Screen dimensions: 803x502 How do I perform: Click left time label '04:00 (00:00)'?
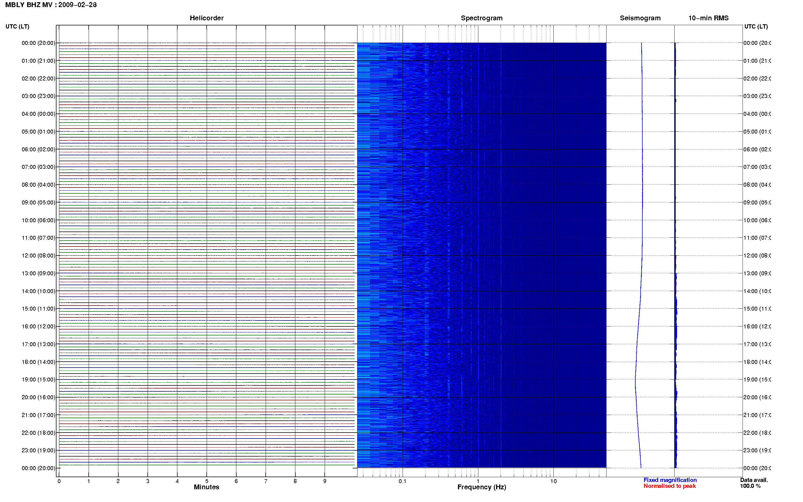point(38,114)
